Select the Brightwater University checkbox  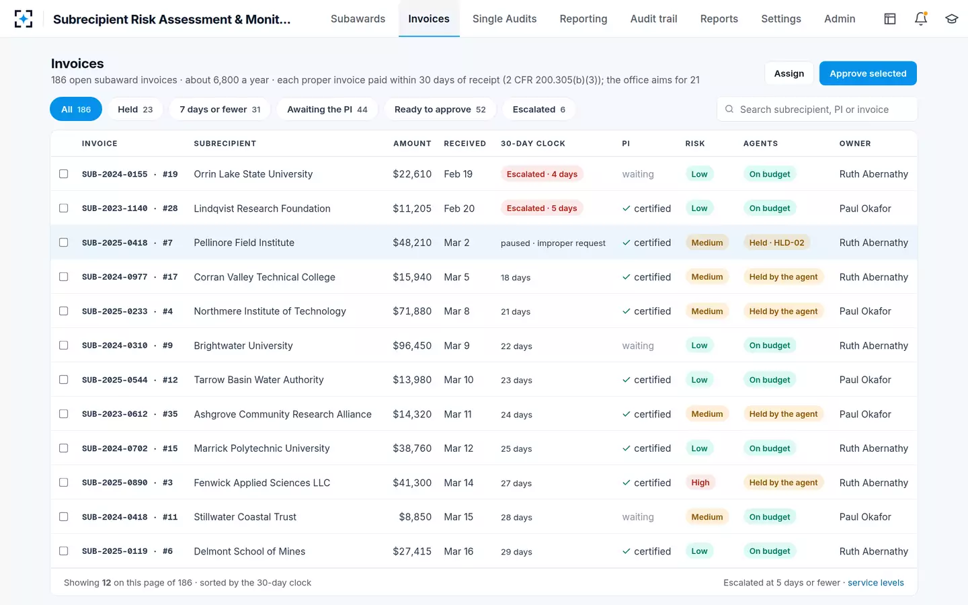[x=64, y=346]
